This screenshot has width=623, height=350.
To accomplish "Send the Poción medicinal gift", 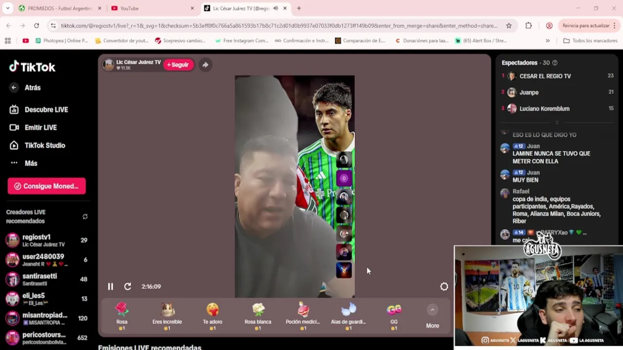I will click(303, 316).
